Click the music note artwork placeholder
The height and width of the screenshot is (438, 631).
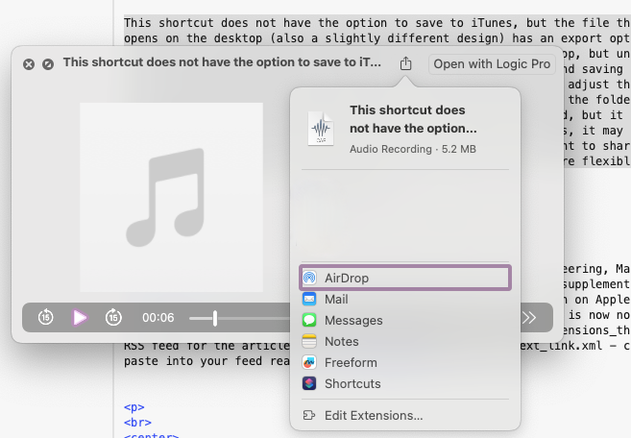pos(171,197)
